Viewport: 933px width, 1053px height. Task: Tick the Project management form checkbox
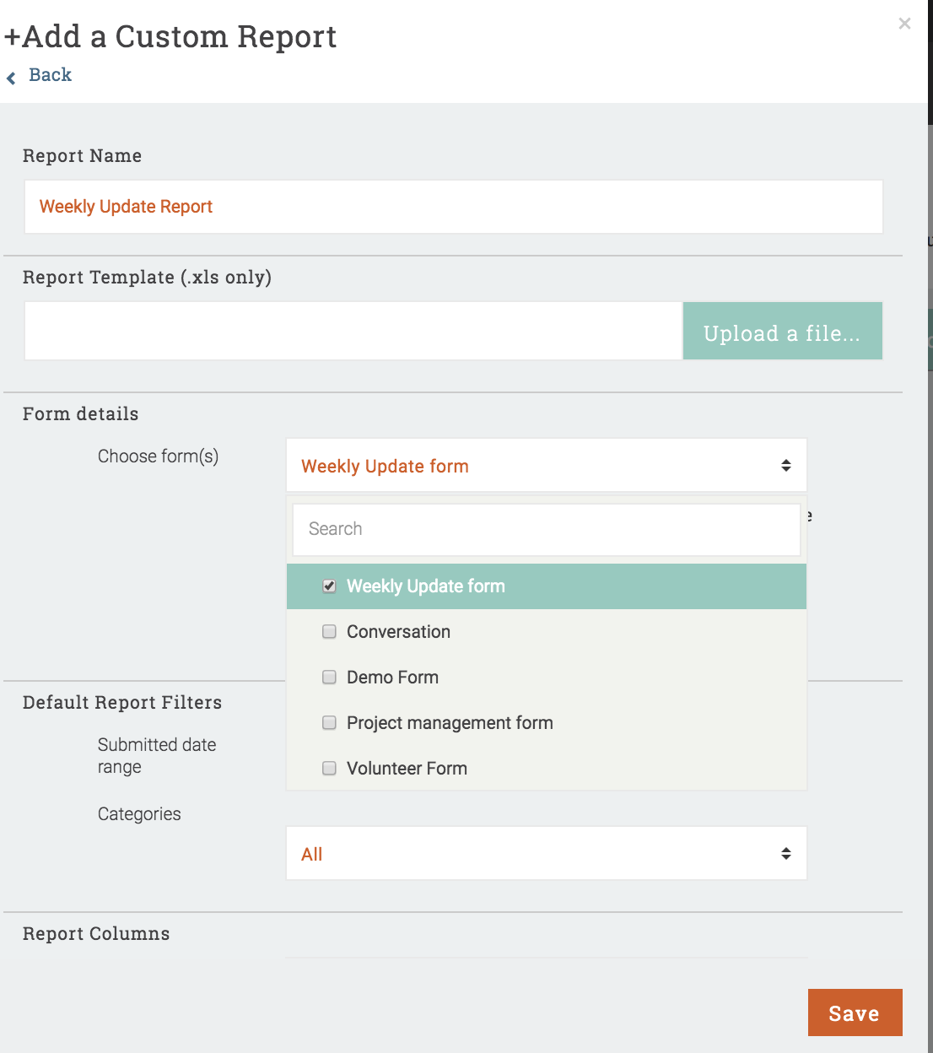point(330,723)
